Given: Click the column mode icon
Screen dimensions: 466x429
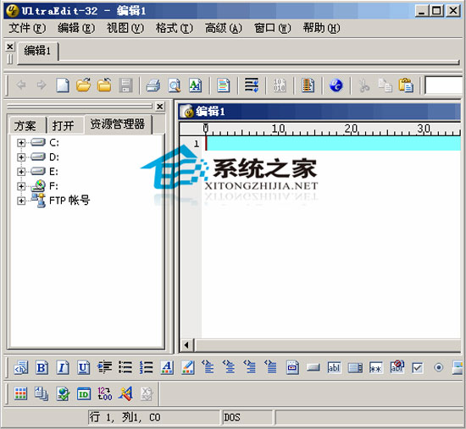Looking at the screenshot, I should (x=308, y=85).
